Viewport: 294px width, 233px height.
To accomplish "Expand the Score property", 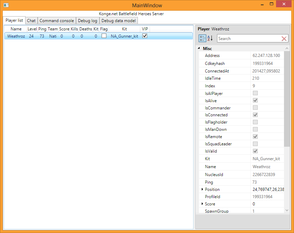I will pyautogui.click(x=202, y=204).
